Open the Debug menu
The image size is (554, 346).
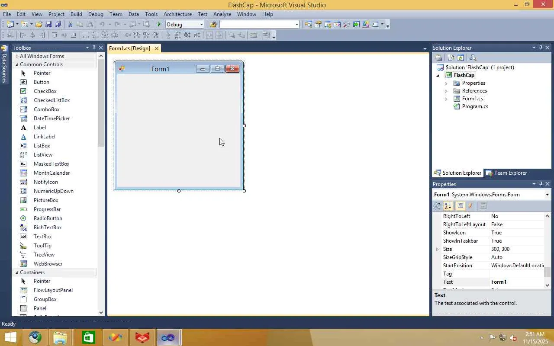[96, 14]
